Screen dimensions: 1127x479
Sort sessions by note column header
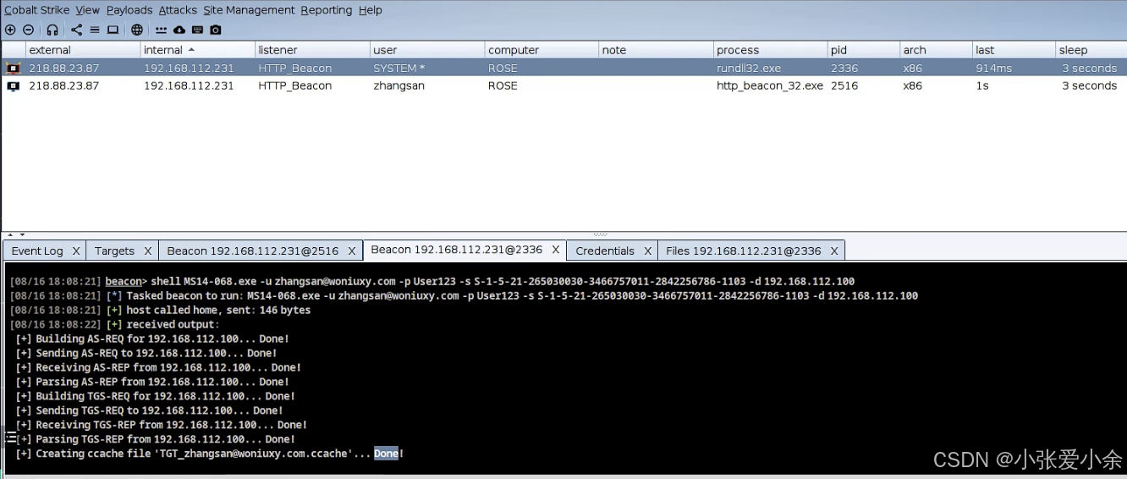point(656,50)
